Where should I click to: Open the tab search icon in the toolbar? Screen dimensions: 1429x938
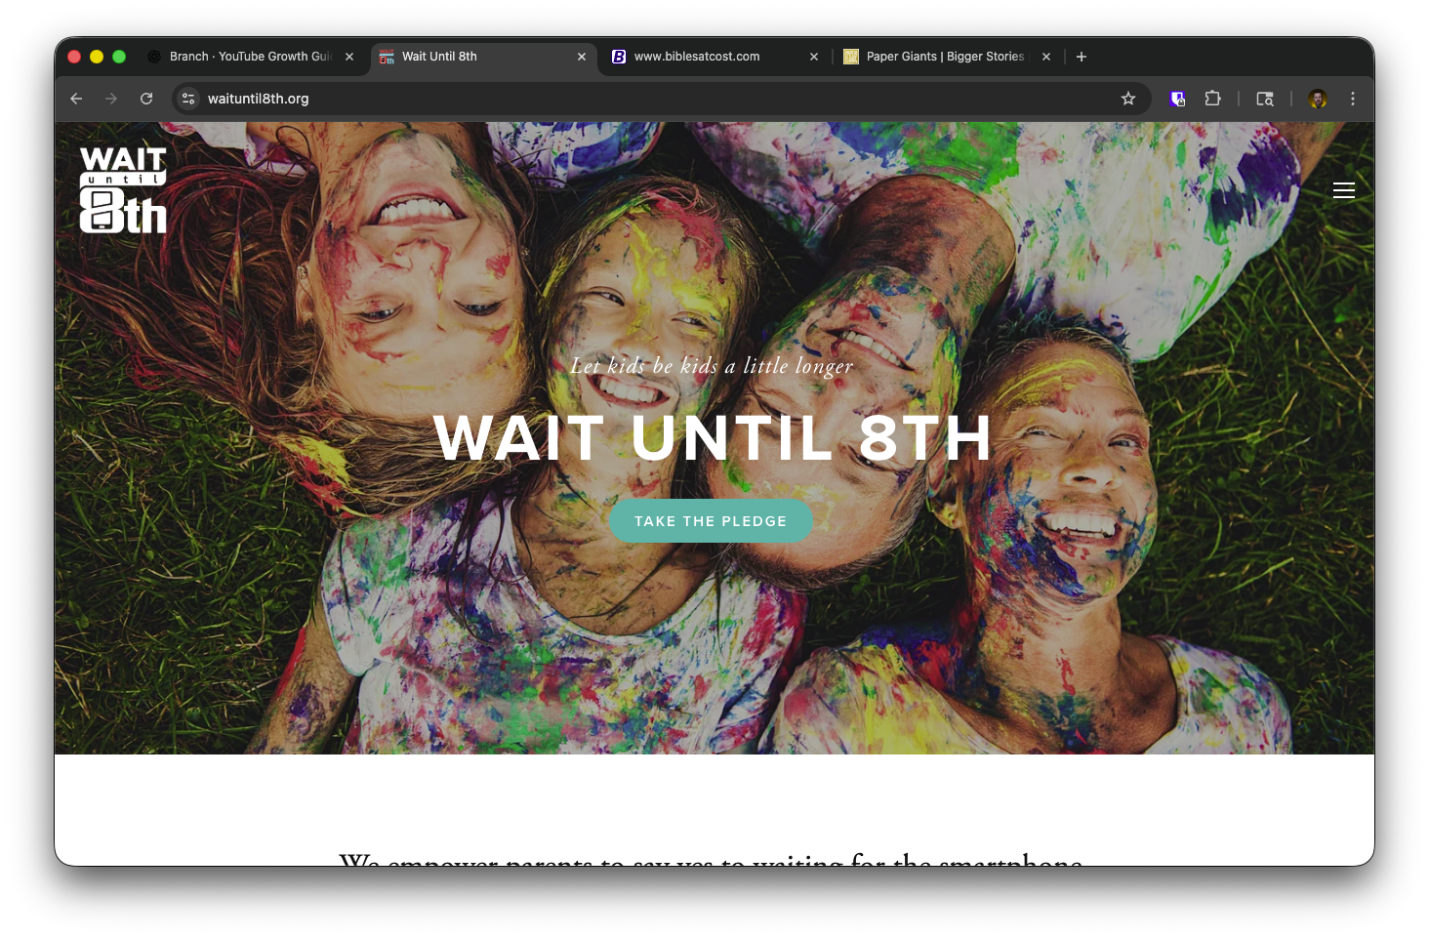point(1265,99)
